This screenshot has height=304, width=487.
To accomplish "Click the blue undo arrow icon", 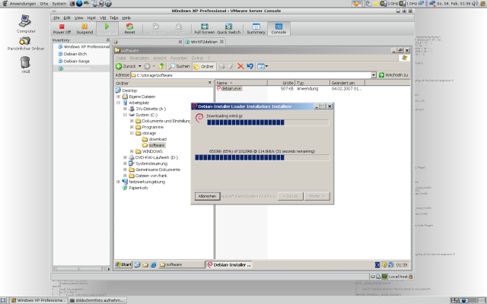I will tap(250, 66).
